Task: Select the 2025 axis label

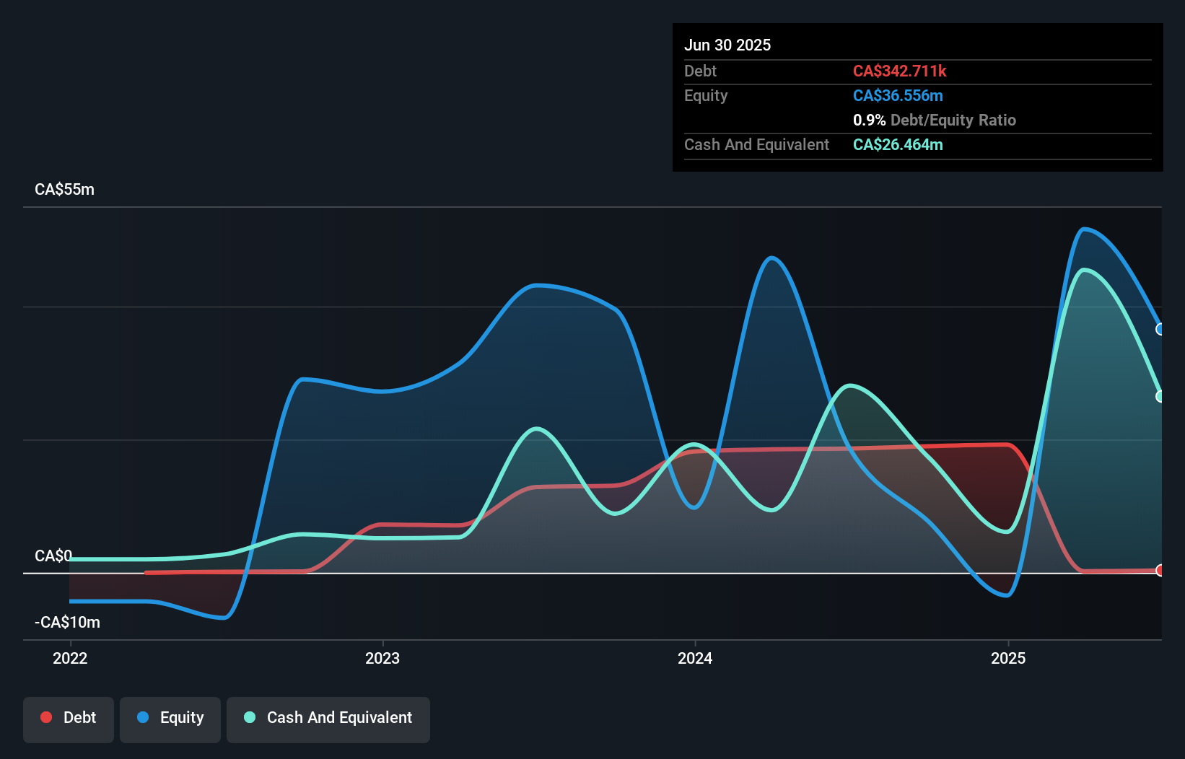Action: point(1010,658)
